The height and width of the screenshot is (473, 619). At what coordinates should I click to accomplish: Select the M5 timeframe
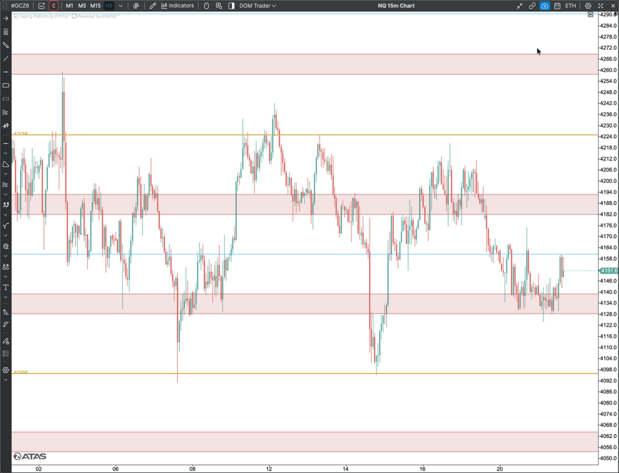[x=82, y=6]
